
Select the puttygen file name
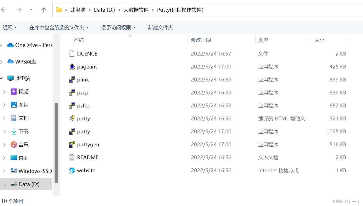point(88,144)
